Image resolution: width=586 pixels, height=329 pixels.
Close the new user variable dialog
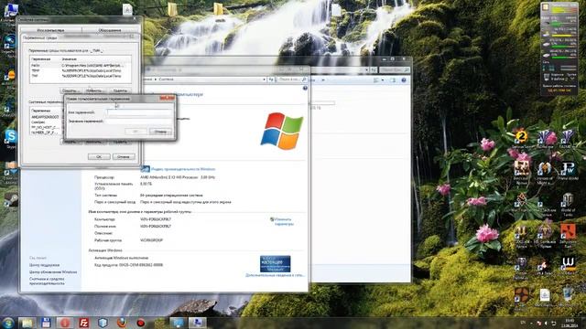(x=167, y=98)
